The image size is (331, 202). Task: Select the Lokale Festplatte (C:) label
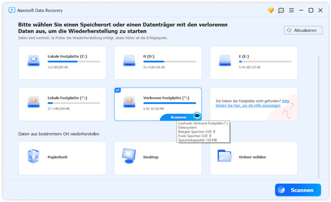[x=67, y=57]
